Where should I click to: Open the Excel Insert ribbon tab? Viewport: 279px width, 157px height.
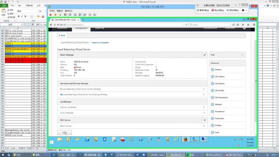(20, 6)
